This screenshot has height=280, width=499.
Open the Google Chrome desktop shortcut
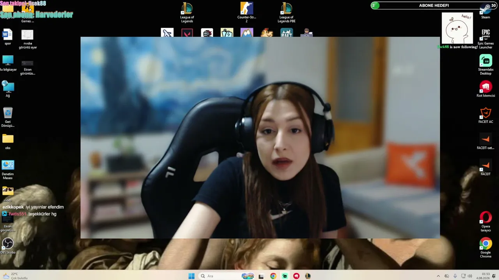click(x=485, y=248)
